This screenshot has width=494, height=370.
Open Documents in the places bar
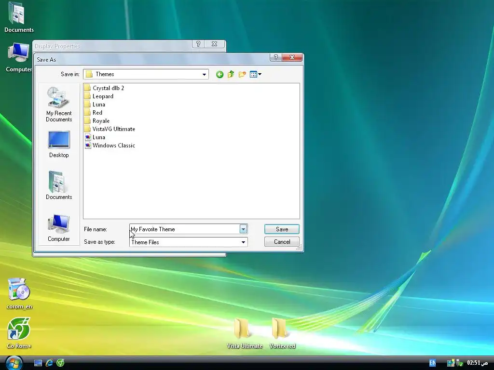tap(59, 185)
